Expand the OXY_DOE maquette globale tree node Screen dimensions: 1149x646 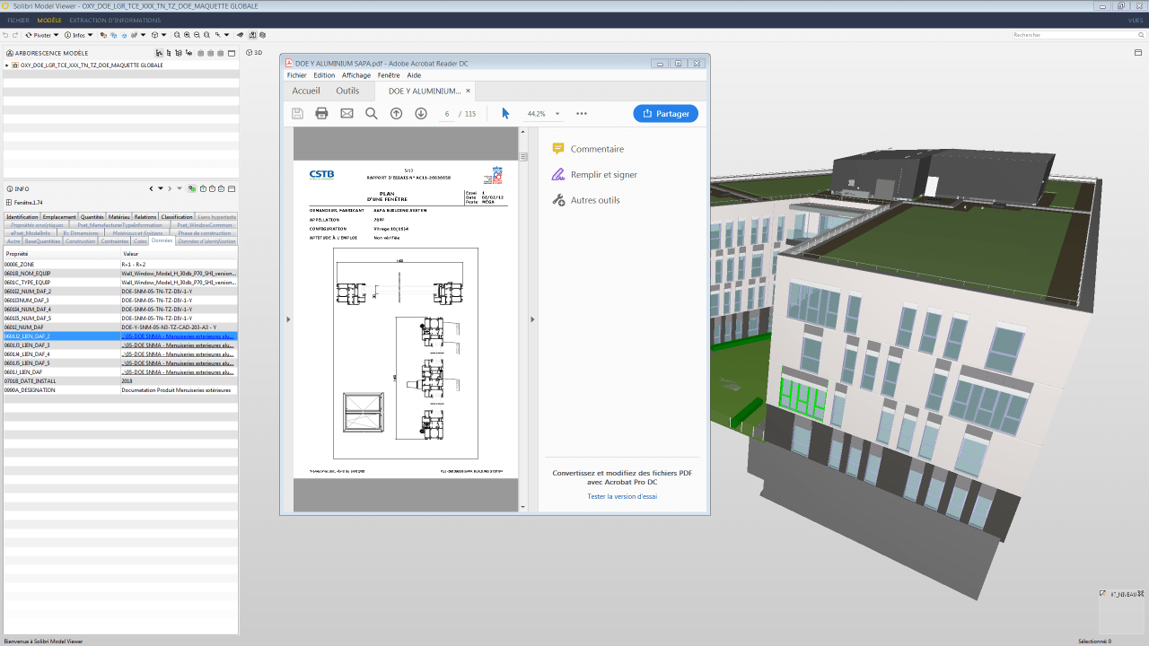click(7, 65)
